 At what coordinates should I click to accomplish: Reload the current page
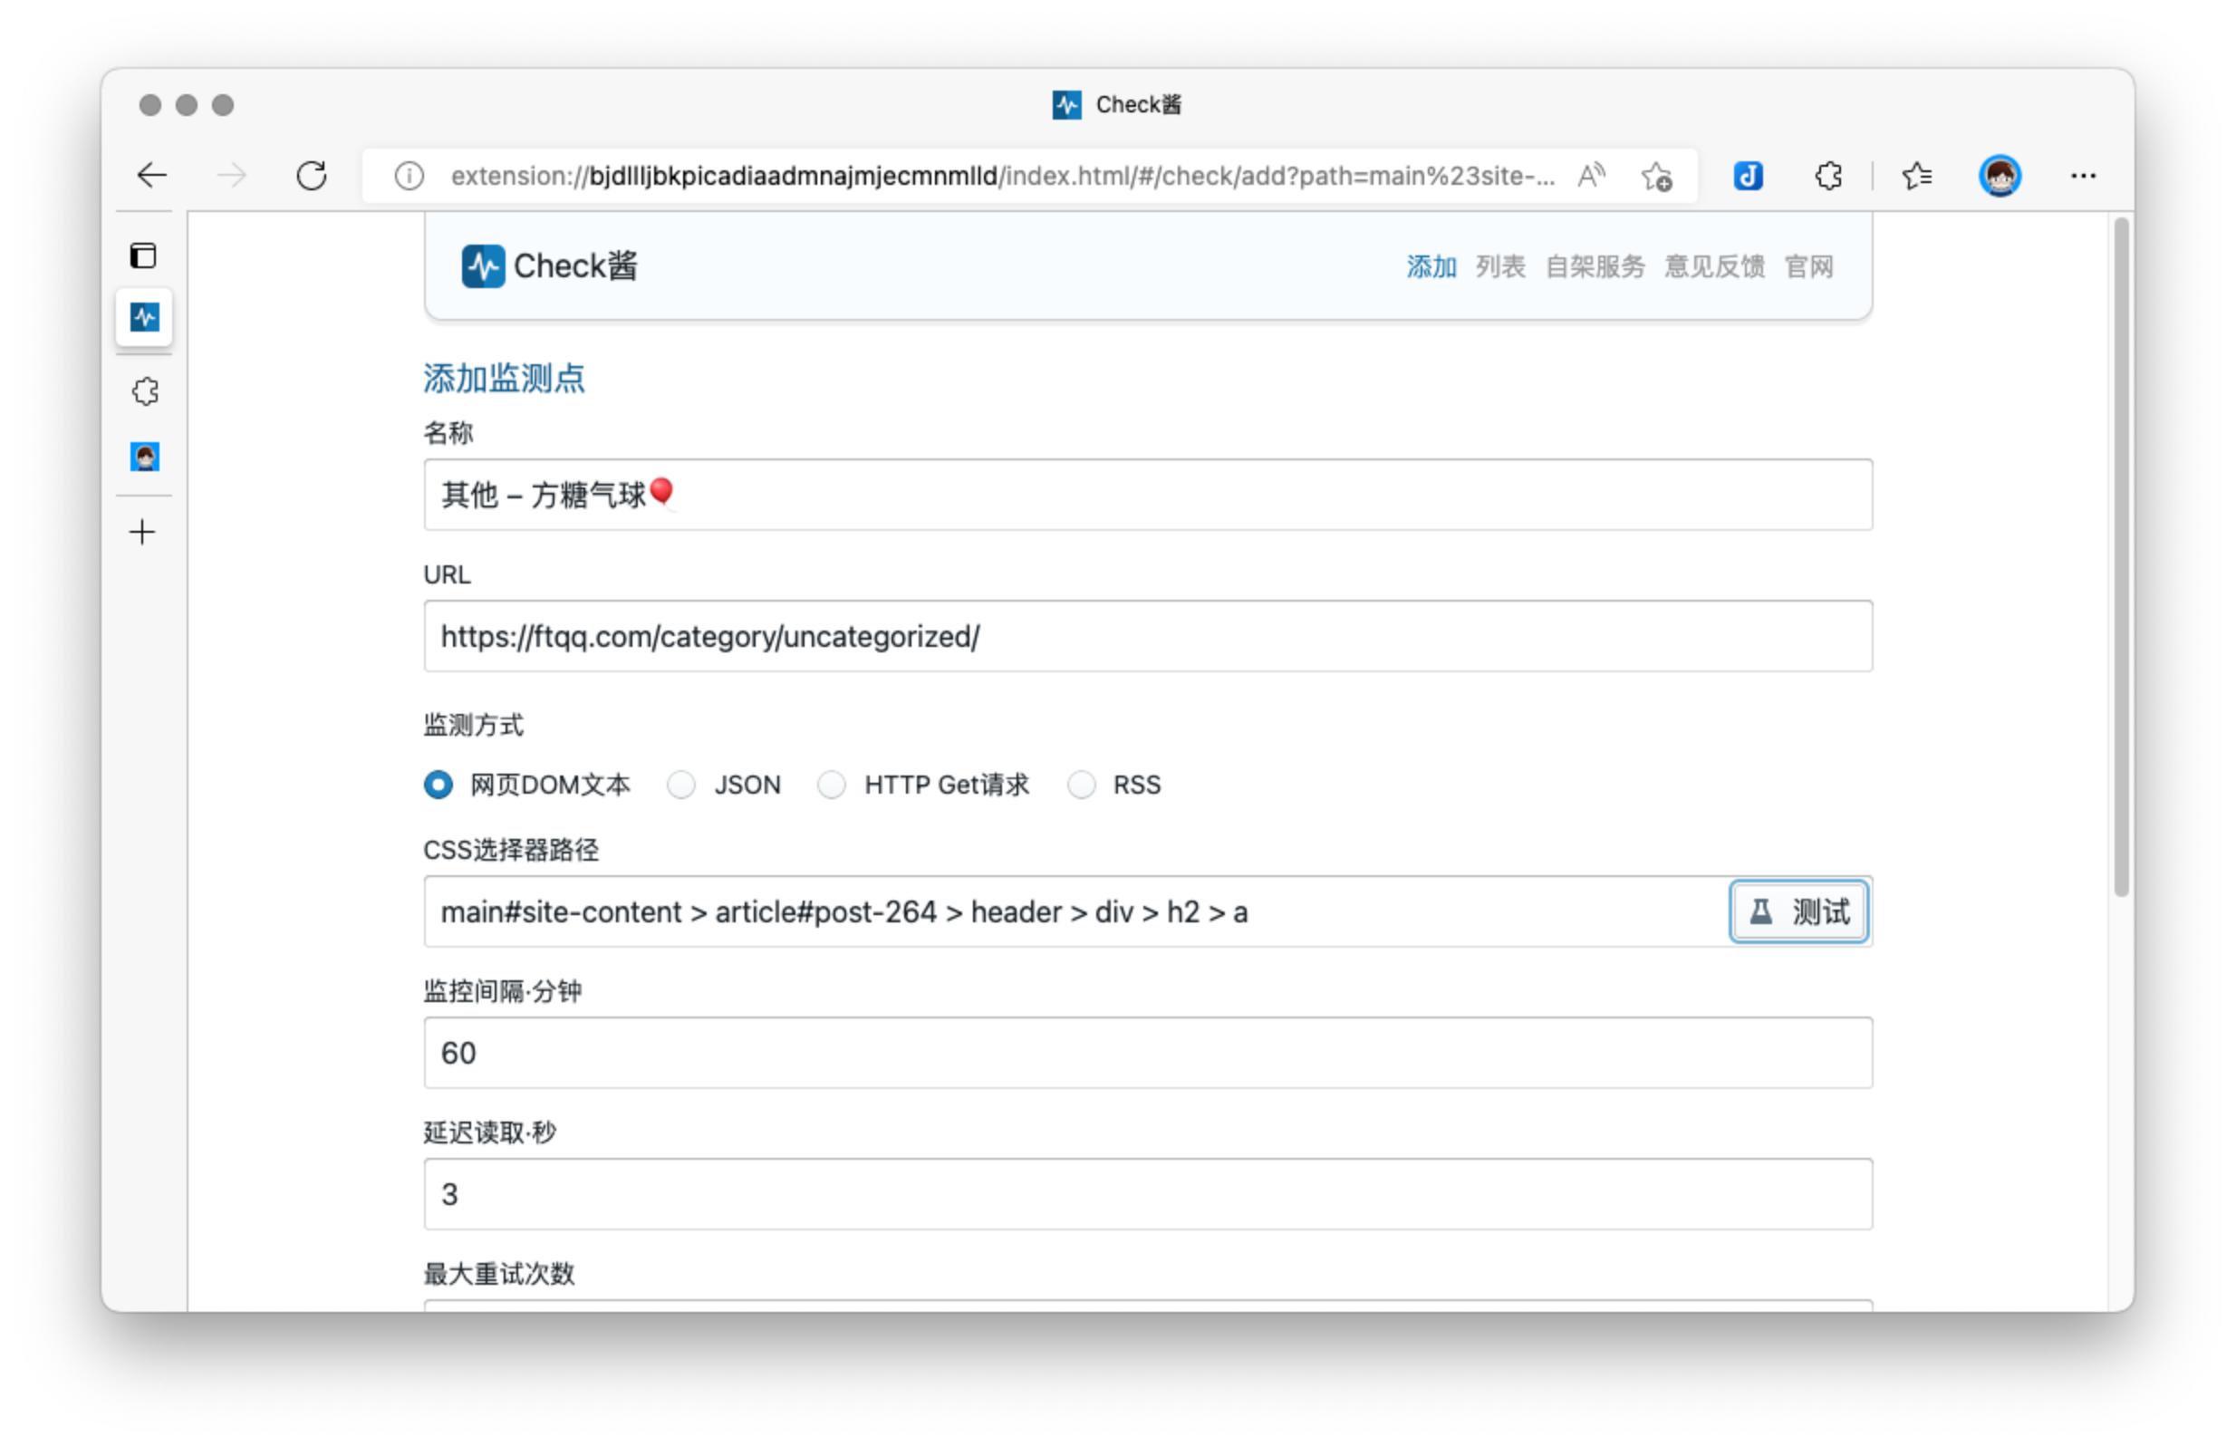pyautogui.click(x=313, y=175)
